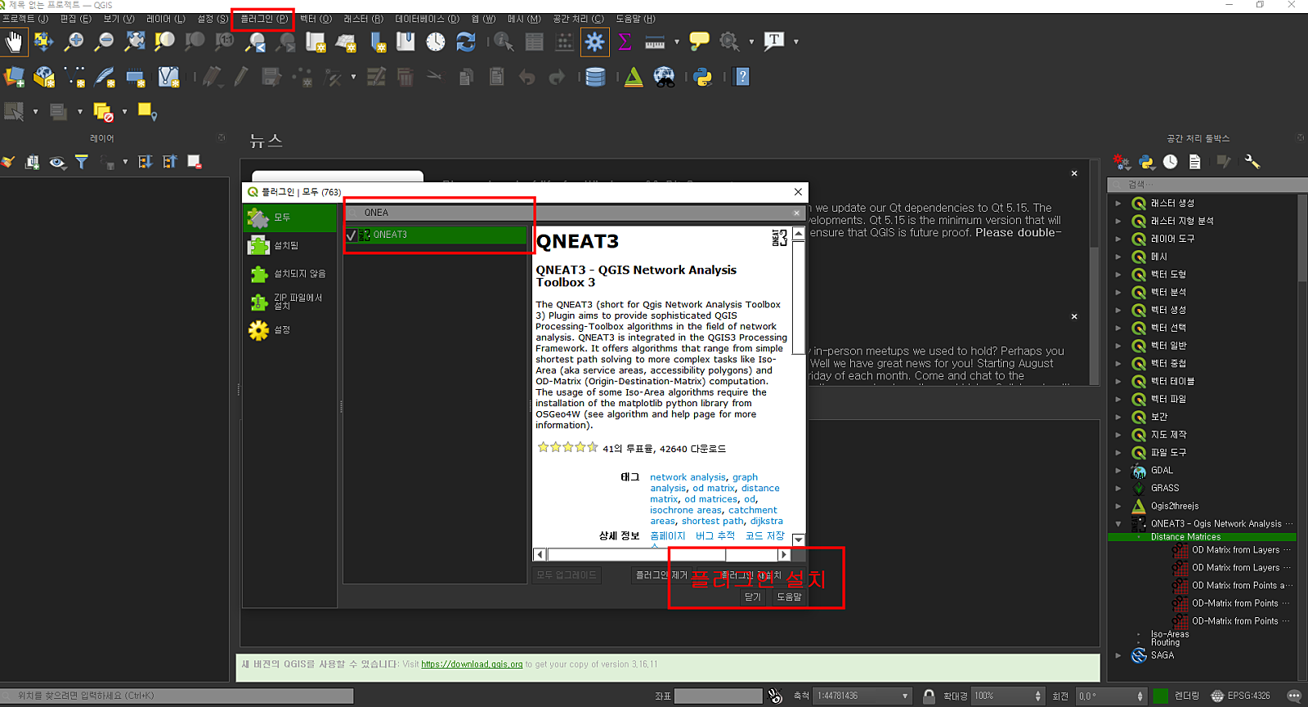Open the Raster menu
Image resolution: width=1308 pixels, height=707 pixels.
tap(363, 19)
